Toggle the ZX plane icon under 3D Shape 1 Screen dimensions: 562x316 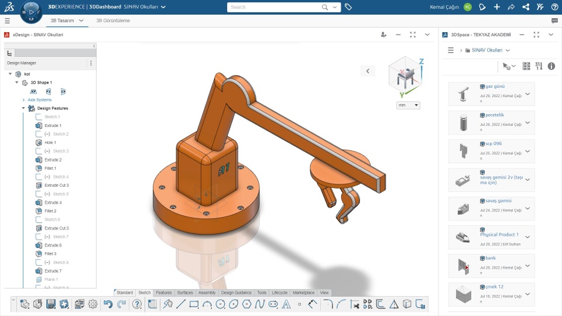pos(63,91)
